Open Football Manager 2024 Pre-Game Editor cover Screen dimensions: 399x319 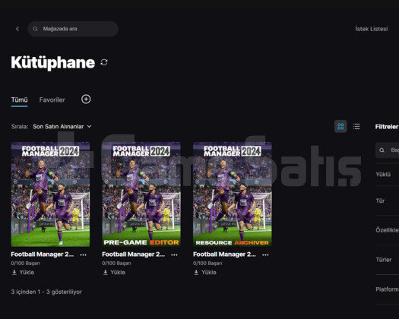(141, 194)
